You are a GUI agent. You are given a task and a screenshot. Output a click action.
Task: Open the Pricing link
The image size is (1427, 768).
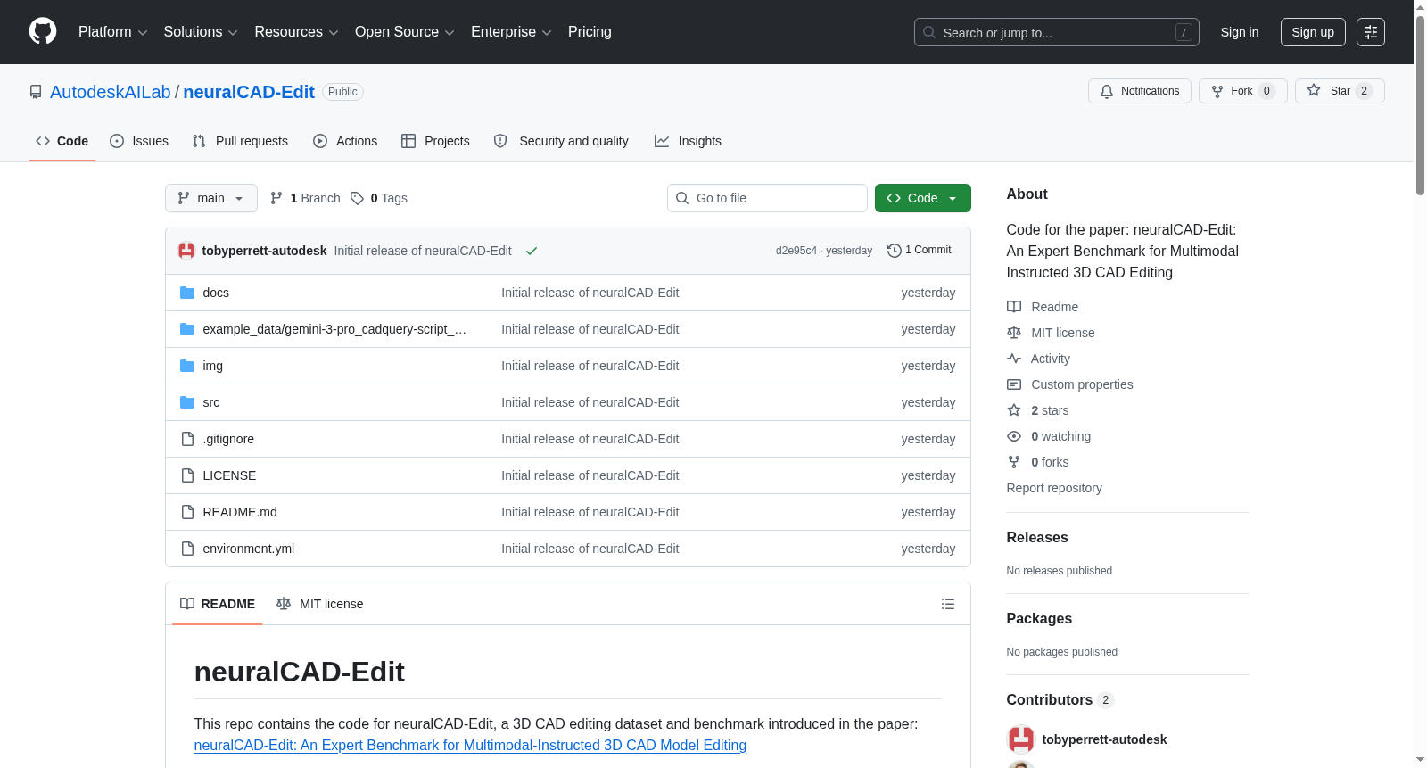pos(590,32)
